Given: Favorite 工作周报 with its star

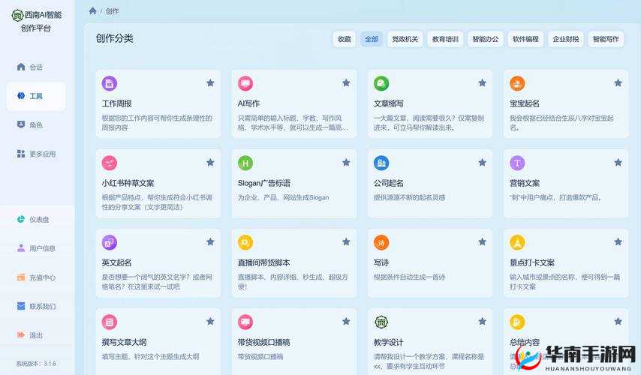Looking at the screenshot, I should pyautogui.click(x=210, y=83).
